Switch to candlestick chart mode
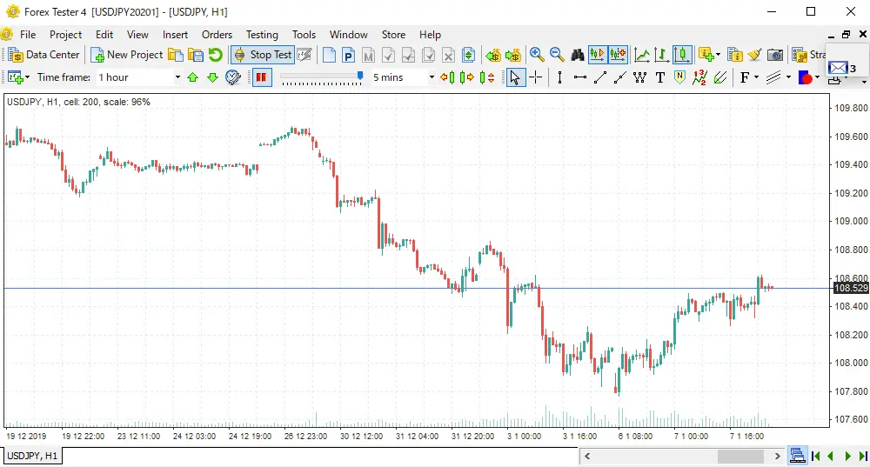The height and width of the screenshot is (467, 870). [x=682, y=55]
